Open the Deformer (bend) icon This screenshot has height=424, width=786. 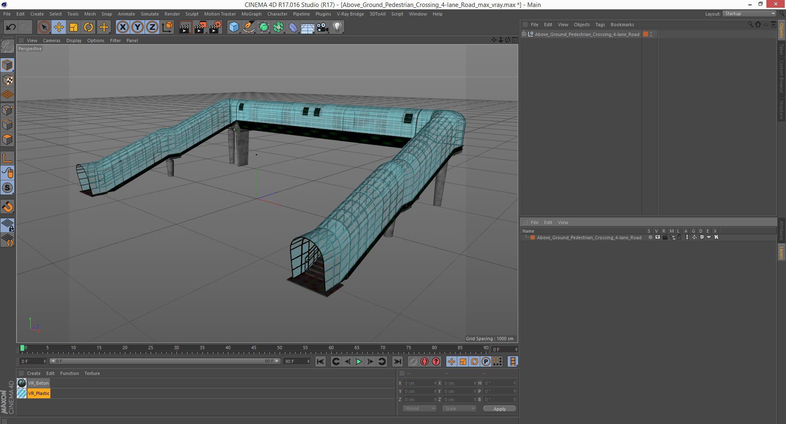(293, 27)
